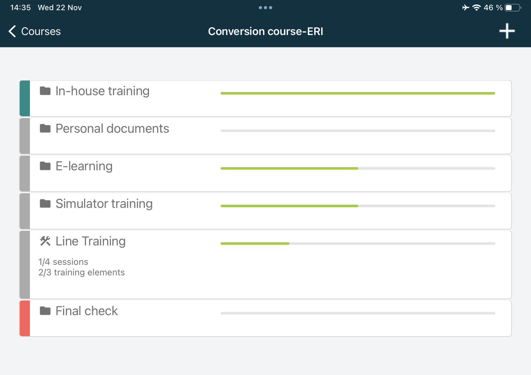Open Line Training sessions summary text

point(63,262)
